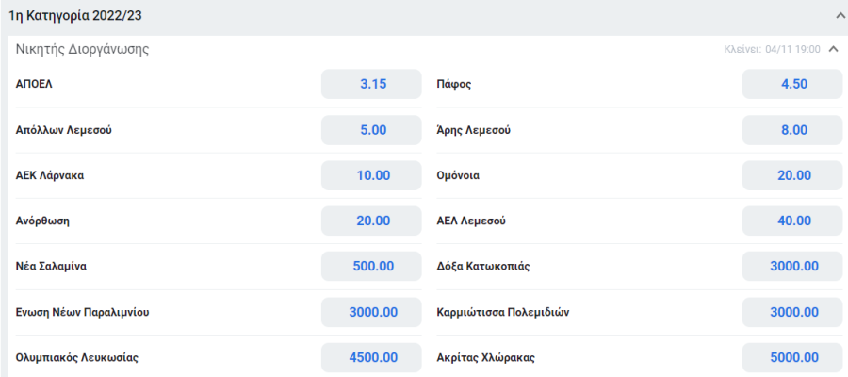Click the 1η Κατηγορία 2022/23 header title
The image size is (848, 377).
tap(75, 16)
